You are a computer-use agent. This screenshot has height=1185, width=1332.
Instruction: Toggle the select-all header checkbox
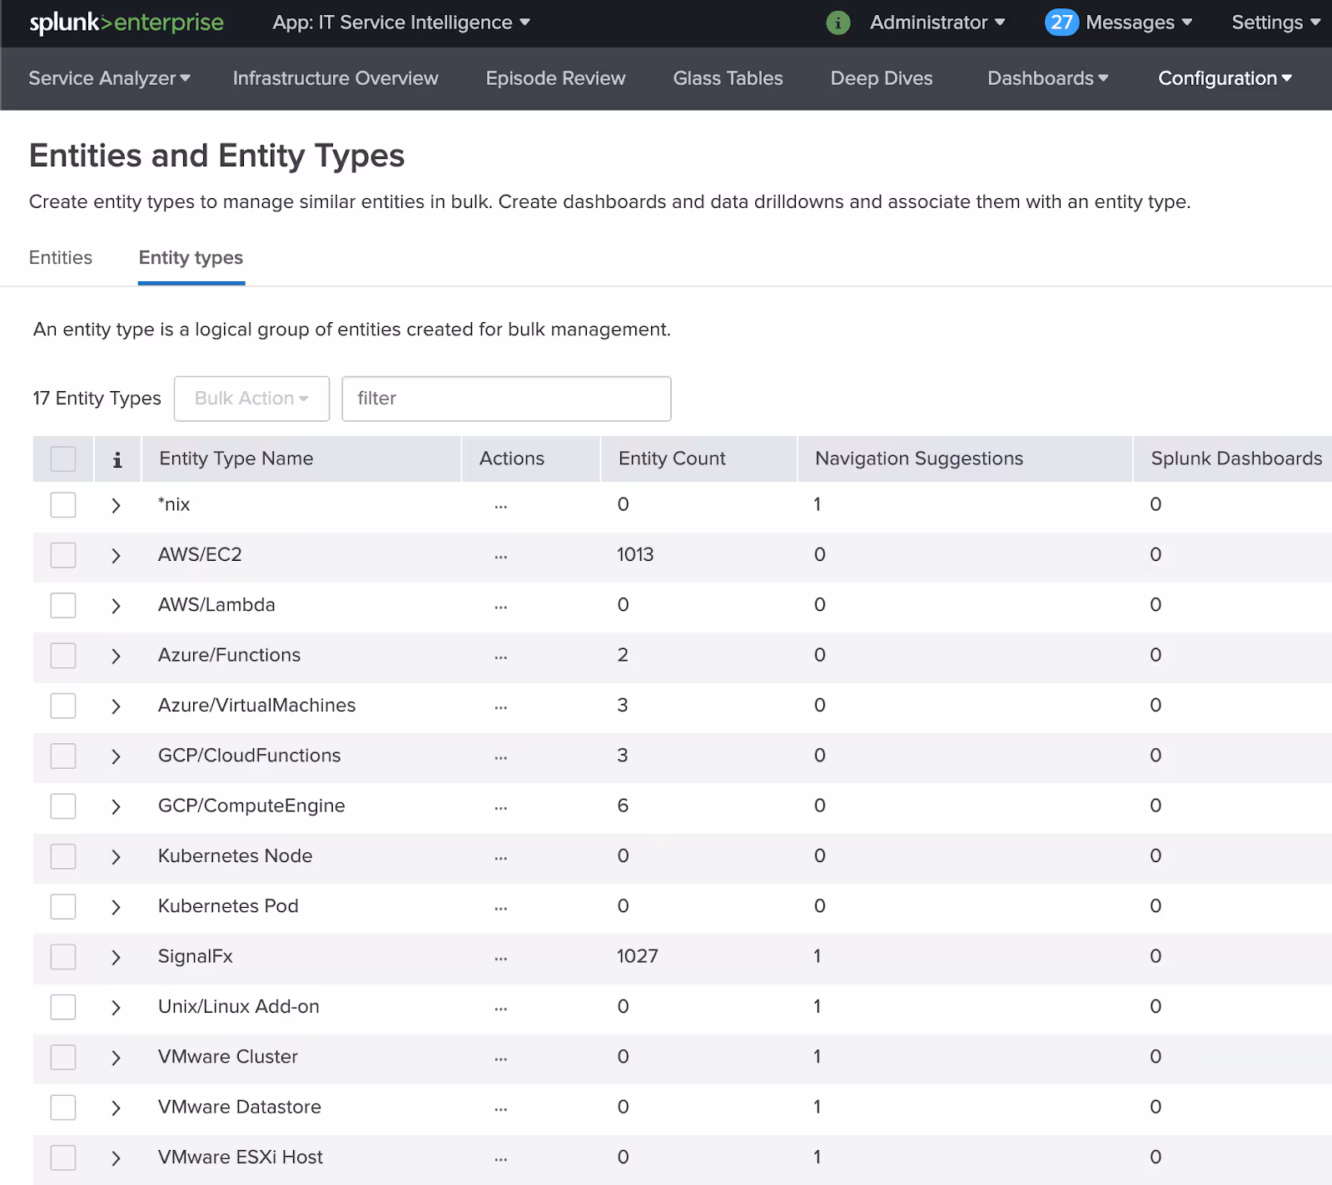pos(63,459)
